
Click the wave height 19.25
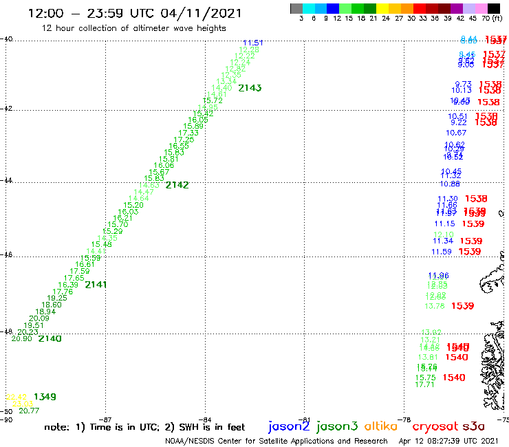[57, 298]
